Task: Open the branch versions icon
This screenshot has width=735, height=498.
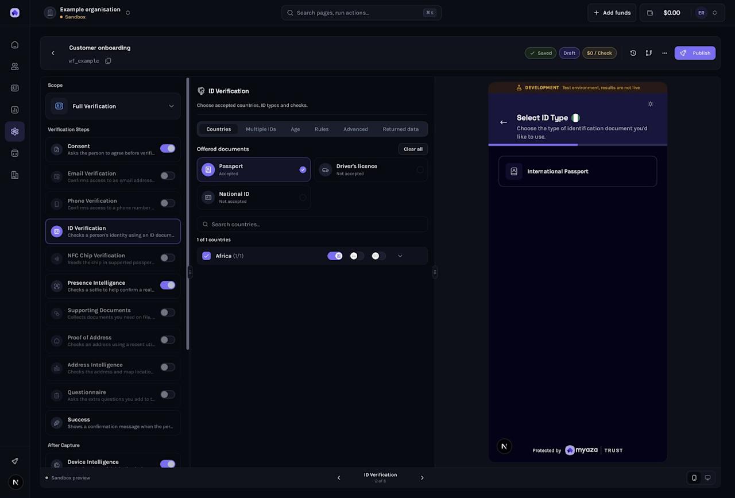Action: [648, 53]
